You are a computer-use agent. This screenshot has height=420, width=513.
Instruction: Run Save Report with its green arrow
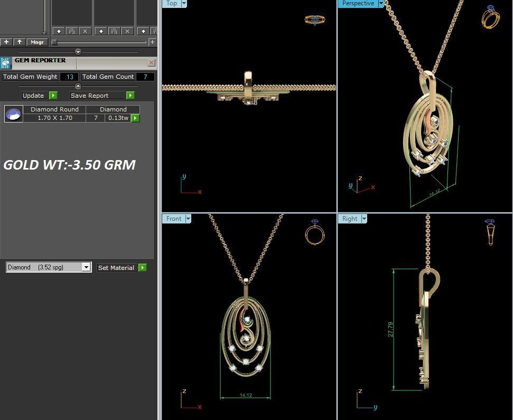[130, 95]
